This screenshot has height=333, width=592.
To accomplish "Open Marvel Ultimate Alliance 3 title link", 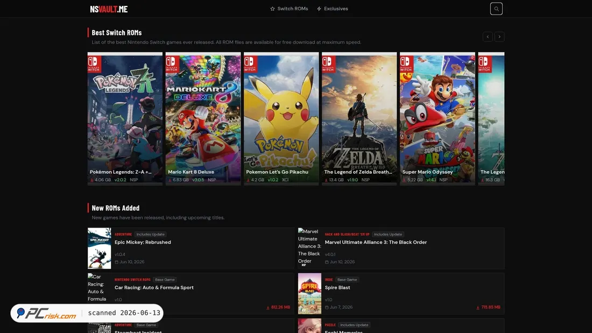I will pos(376,243).
